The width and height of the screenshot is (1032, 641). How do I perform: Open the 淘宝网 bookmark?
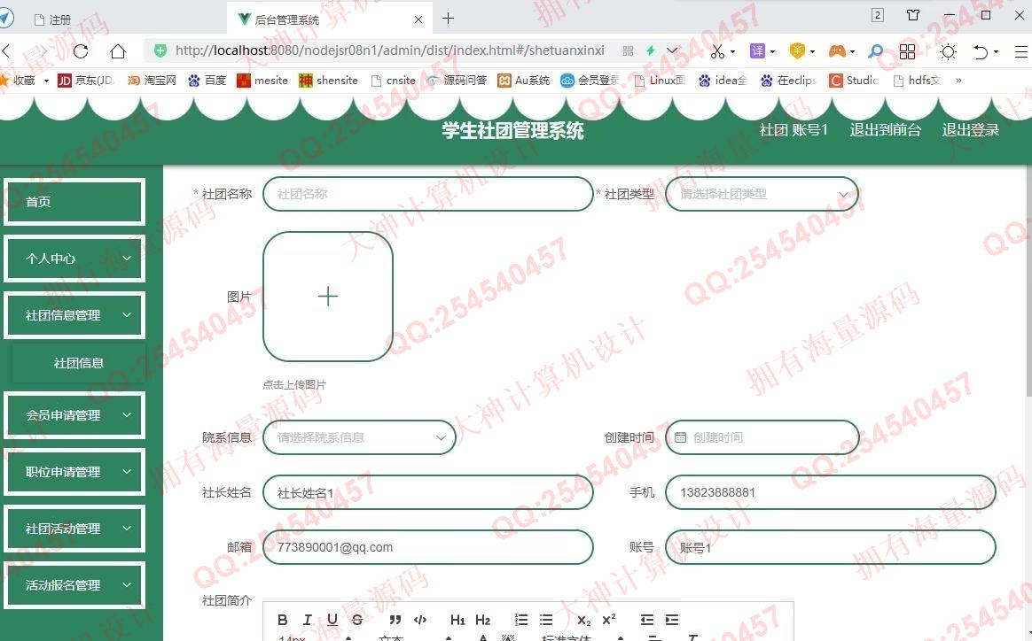click(152, 81)
